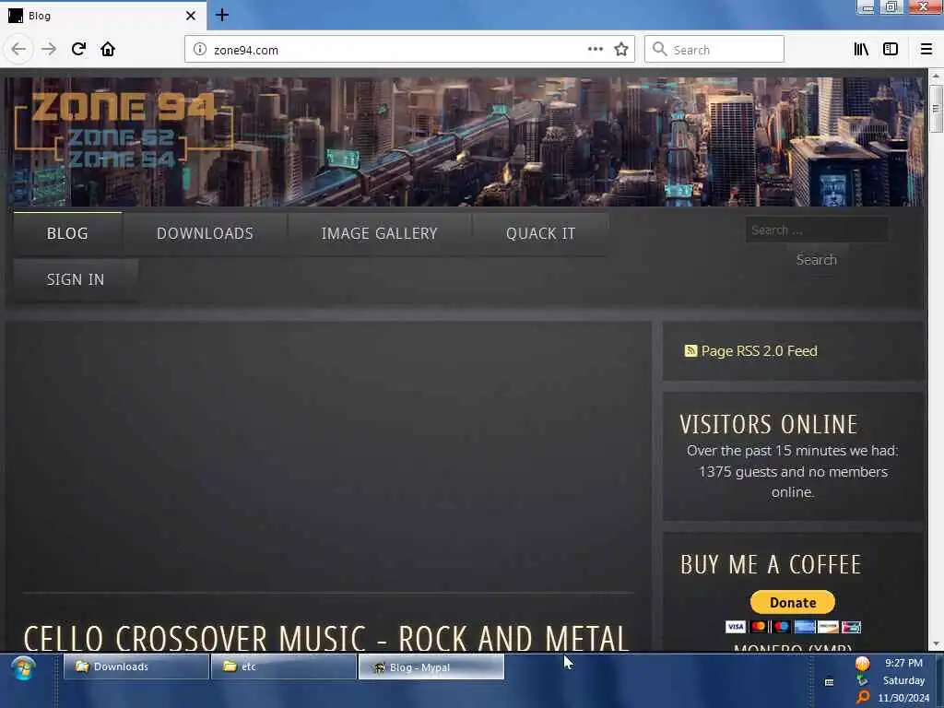The height and width of the screenshot is (708, 944).
Task: Click the Visitors Online heading
Action: pos(768,424)
